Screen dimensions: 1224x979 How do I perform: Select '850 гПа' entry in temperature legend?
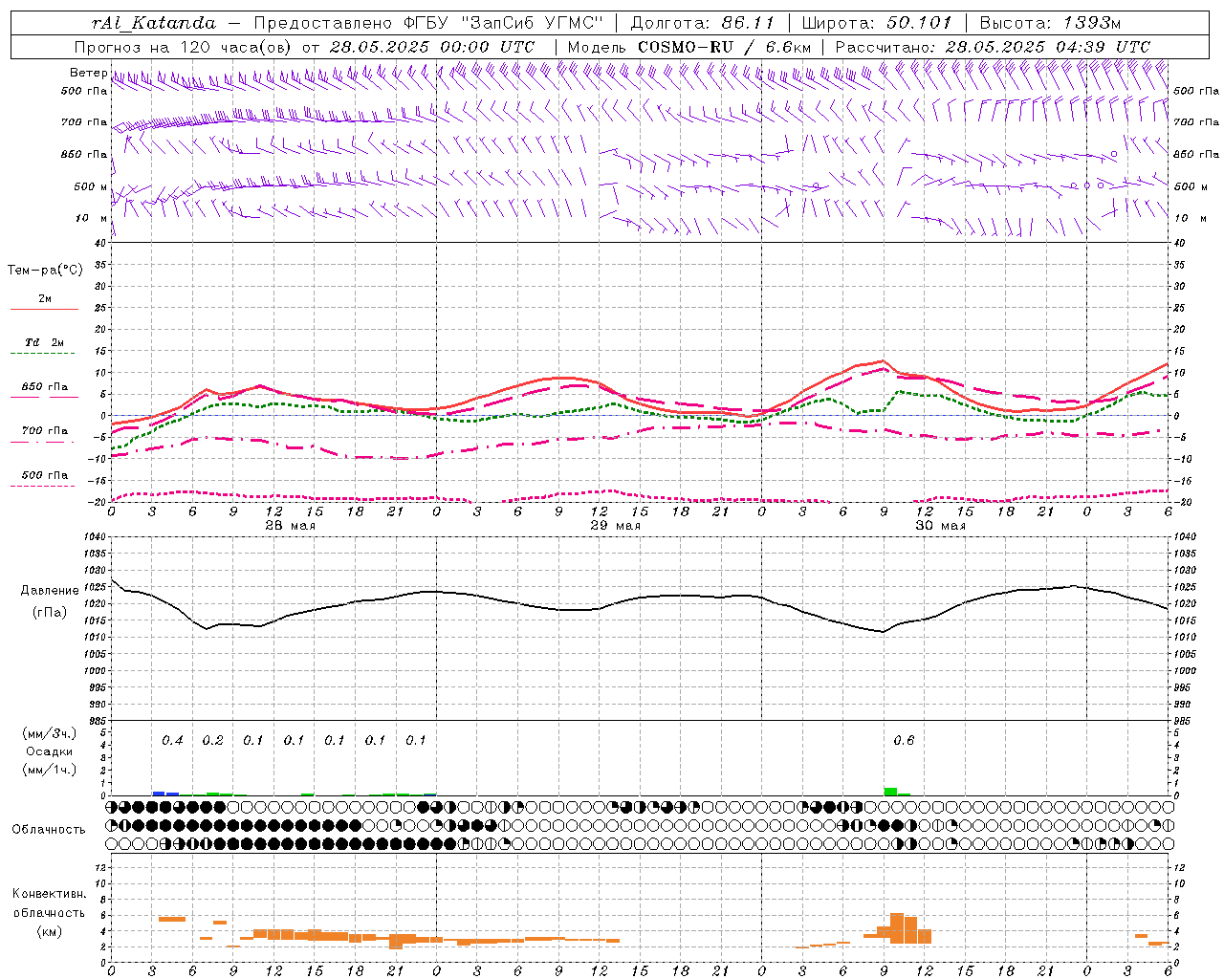44,387
